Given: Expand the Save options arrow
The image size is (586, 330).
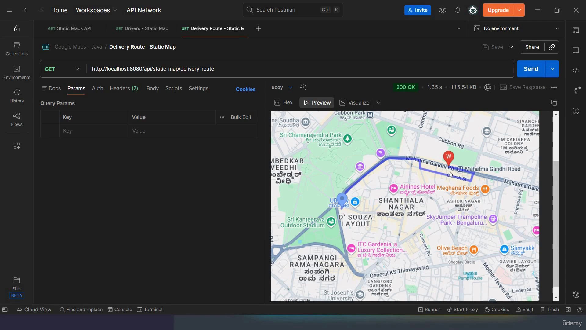Looking at the screenshot, I should tap(511, 47).
